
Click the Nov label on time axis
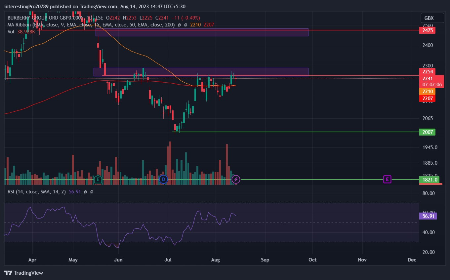click(362, 260)
